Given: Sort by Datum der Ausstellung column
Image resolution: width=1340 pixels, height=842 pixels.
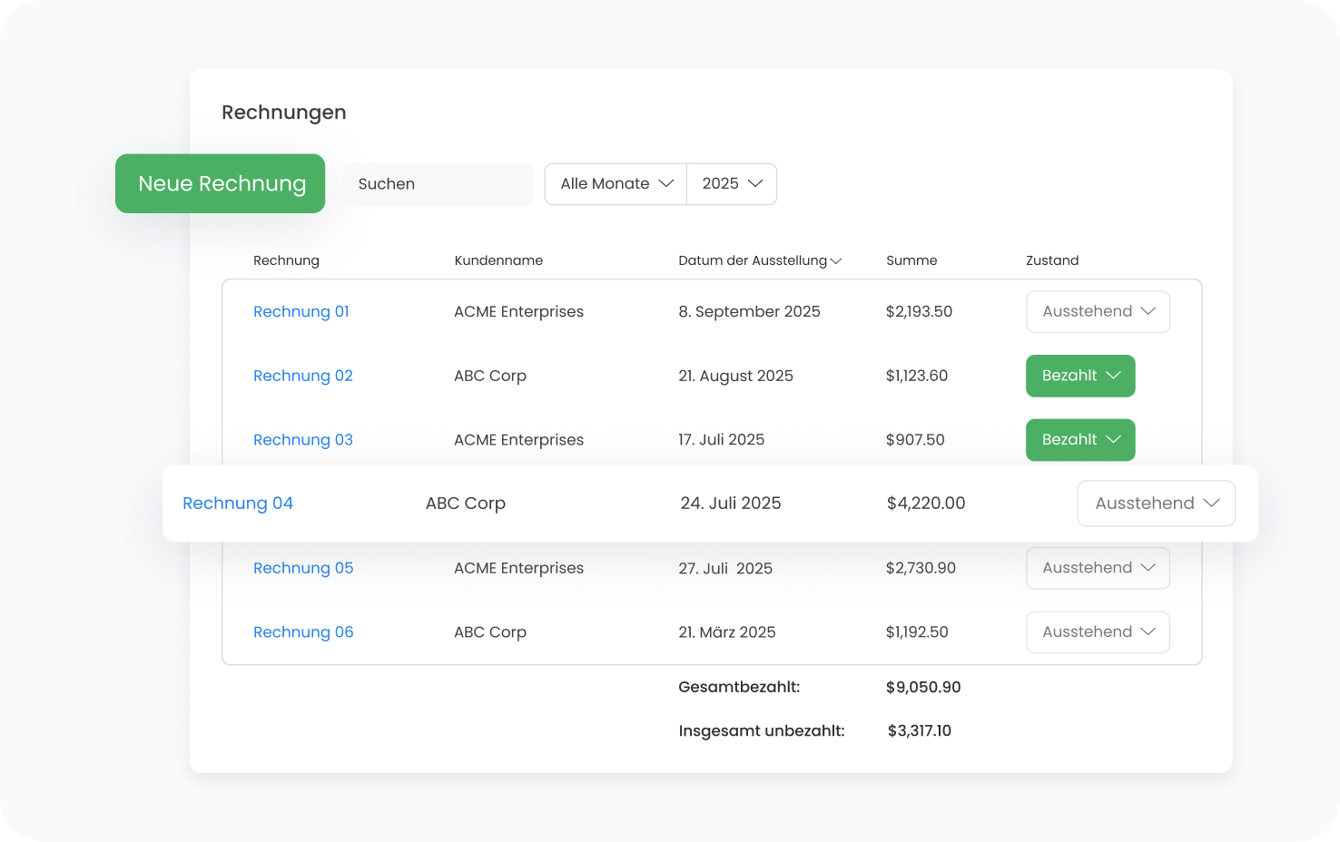Looking at the screenshot, I should [759, 260].
